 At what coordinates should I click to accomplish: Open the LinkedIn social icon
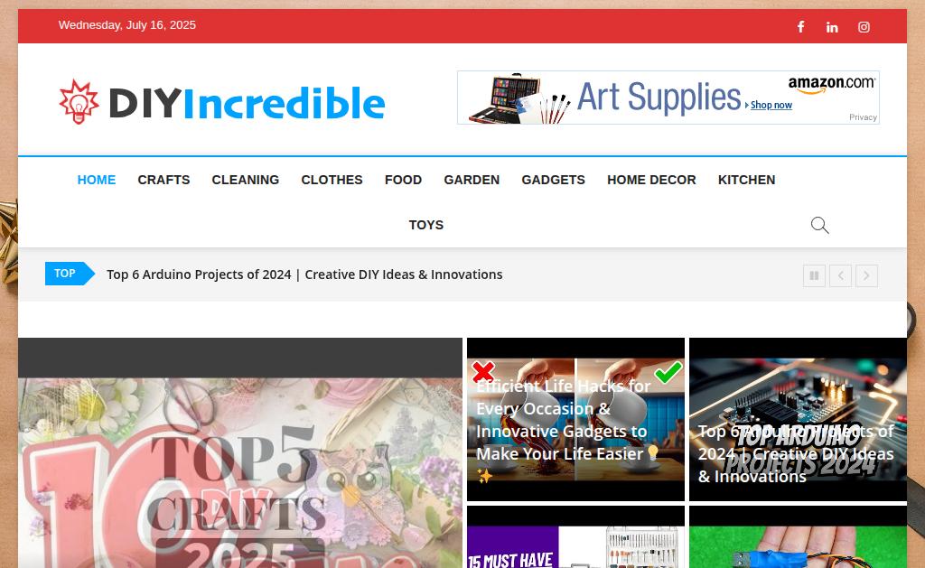832,27
